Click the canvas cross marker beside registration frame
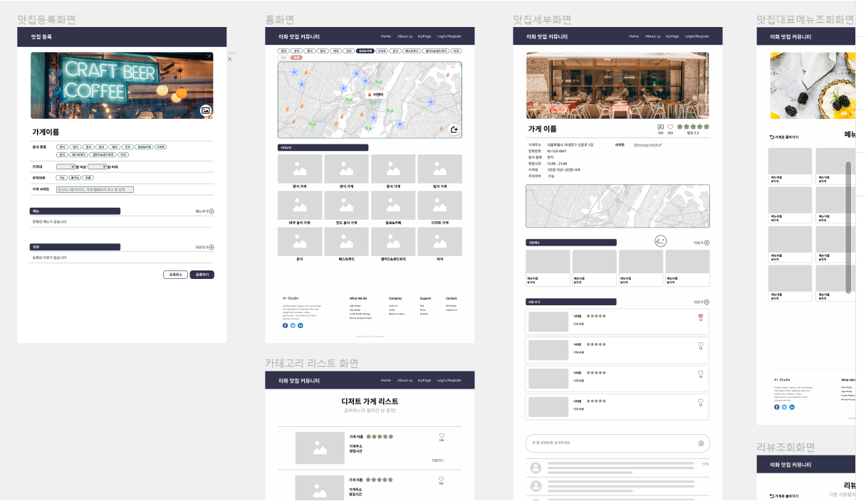 tap(229, 59)
